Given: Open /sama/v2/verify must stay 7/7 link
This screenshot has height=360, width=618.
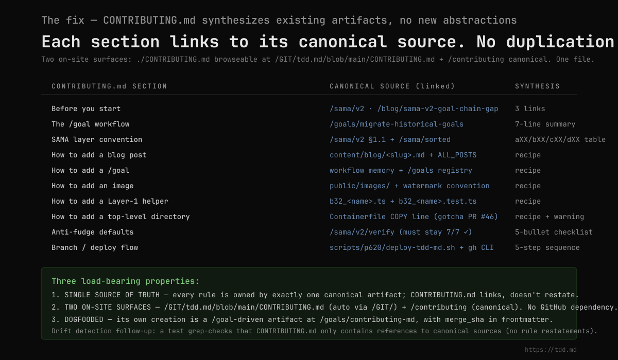Looking at the screenshot, I should click(x=401, y=232).
